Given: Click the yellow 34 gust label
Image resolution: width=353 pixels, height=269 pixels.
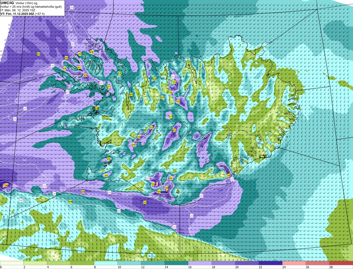Looking at the screenshot, I should 6,185.
